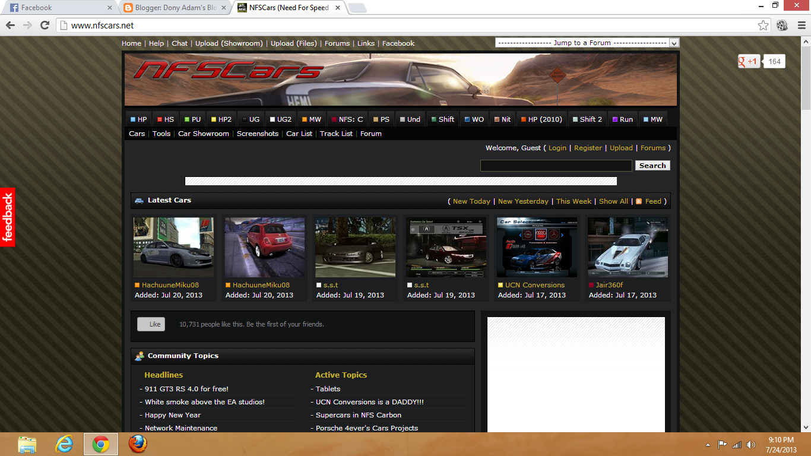This screenshot has width=811, height=456.
Task: Click the Search button
Action: point(652,166)
